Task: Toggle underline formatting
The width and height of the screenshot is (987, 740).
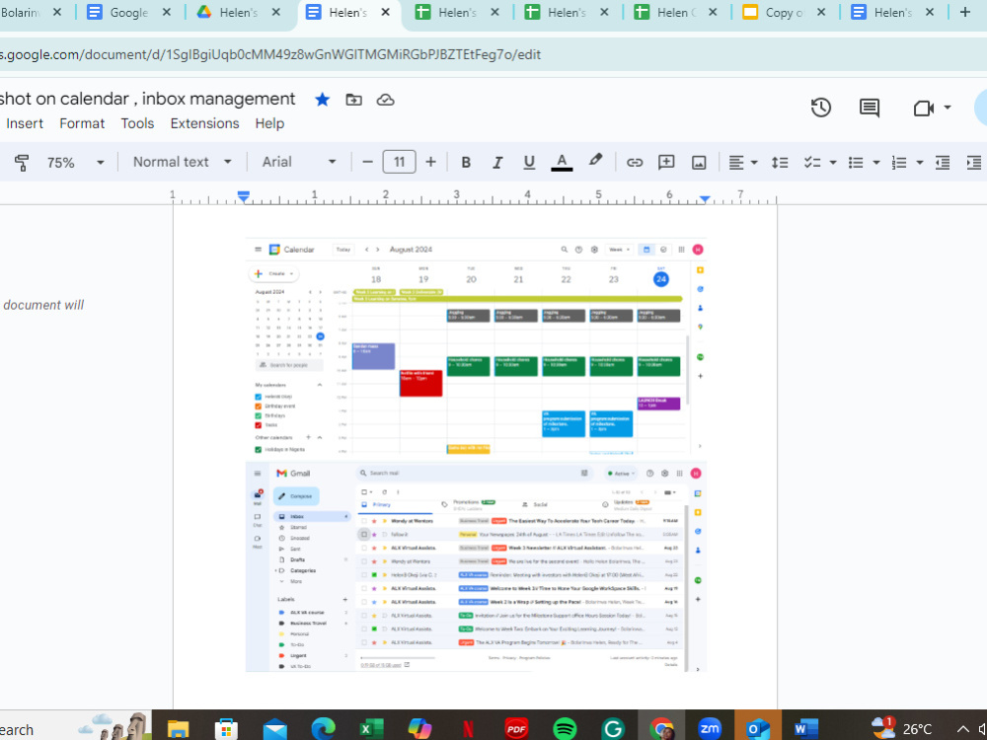Action: click(x=529, y=163)
